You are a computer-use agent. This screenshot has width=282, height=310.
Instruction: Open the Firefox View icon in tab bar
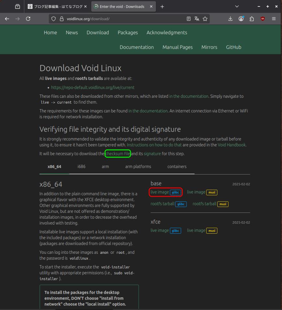tap(18, 6)
